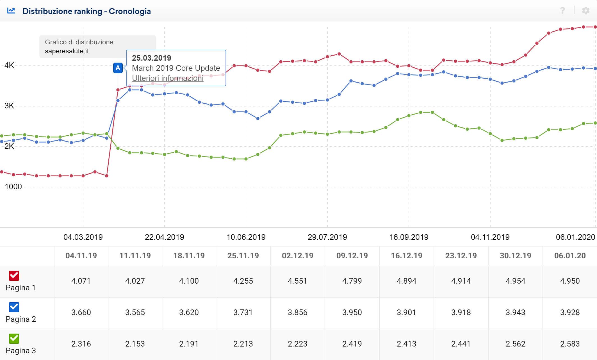
Task: Click the 04.11.2019 axis date label
Action: (x=490, y=237)
